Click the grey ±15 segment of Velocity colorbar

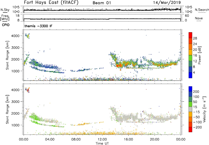point(190,109)
